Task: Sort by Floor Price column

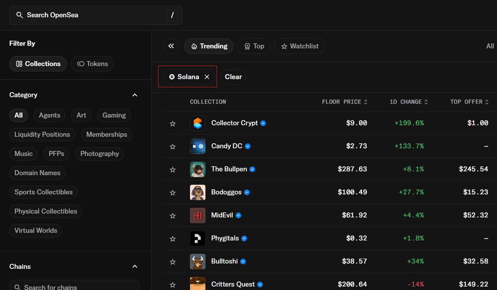Action: 345,102
